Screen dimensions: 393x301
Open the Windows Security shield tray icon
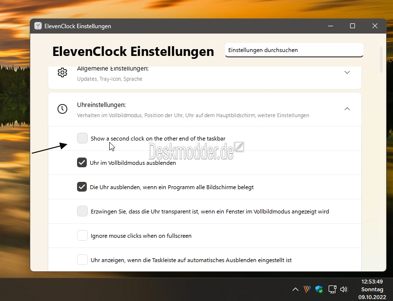pos(319,289)
